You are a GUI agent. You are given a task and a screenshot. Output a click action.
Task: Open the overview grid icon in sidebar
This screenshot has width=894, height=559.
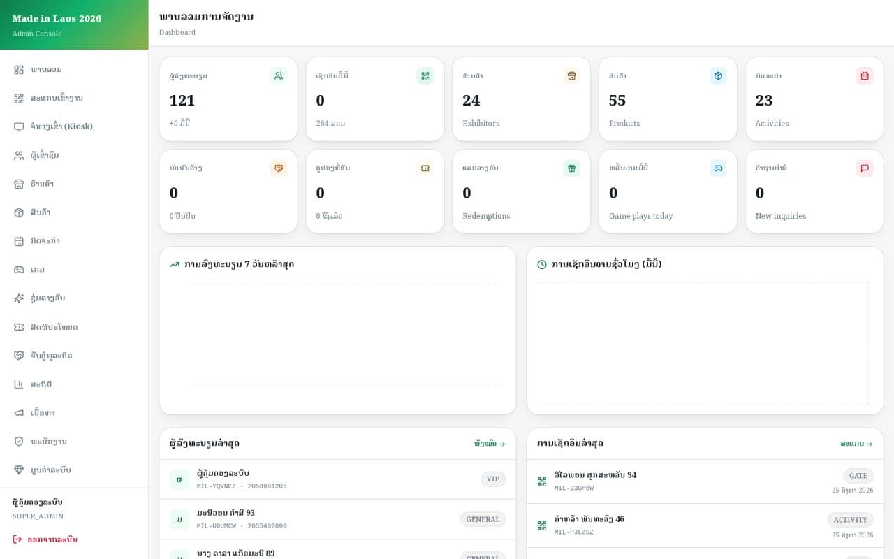click(x=19, y=70)
